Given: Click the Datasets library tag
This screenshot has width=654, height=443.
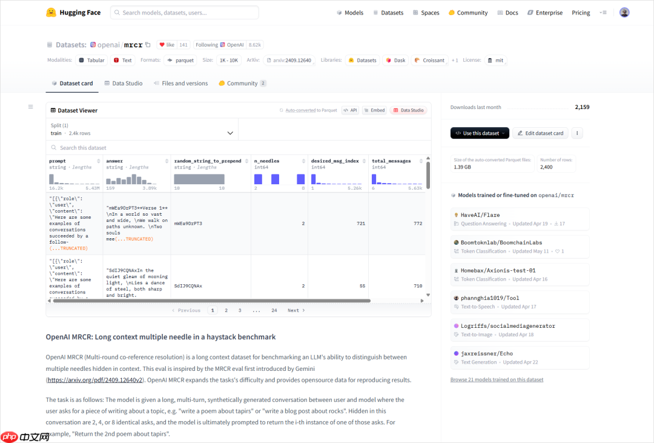Looking at the screenshot, I should click(363, 60).
